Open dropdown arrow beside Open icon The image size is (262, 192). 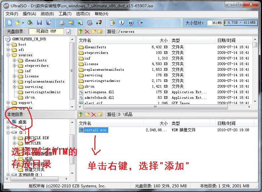coord(23,23)
